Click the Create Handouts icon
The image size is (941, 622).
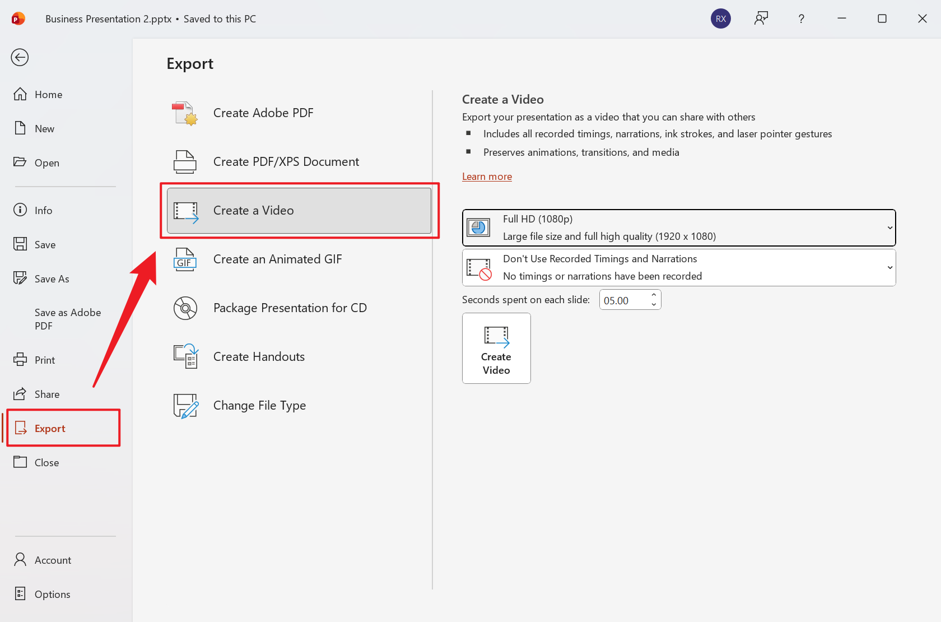tap(185, 357)
